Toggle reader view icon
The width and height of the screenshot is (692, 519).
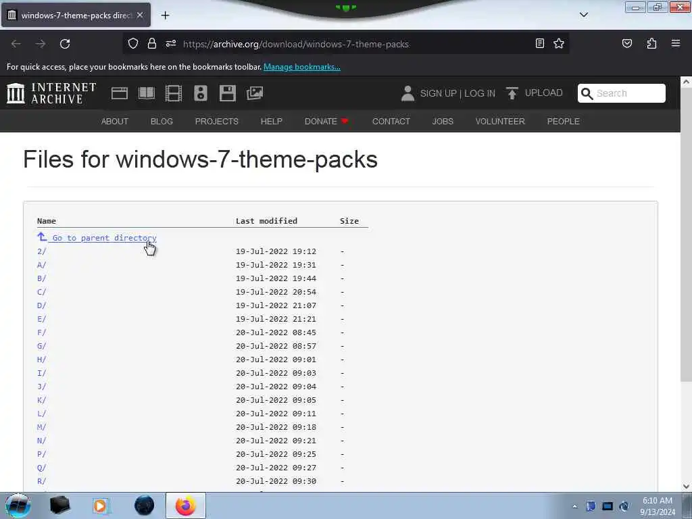[539, 43]
